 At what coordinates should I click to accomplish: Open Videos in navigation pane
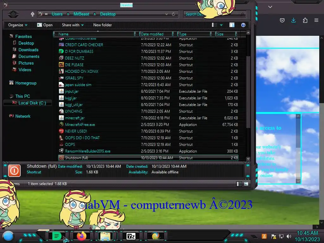[x=25, y=70]
